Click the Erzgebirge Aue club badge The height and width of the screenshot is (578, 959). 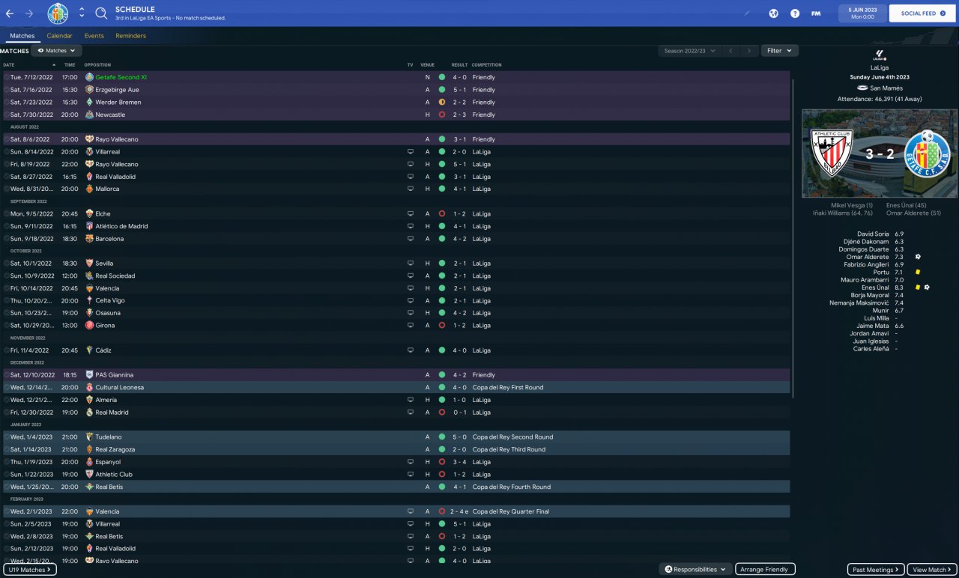pyautogui.click(x=89, y=90)
